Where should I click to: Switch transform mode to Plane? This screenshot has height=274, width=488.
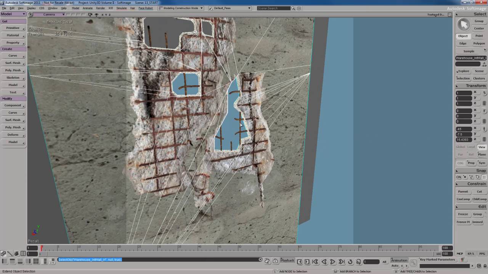482,155
